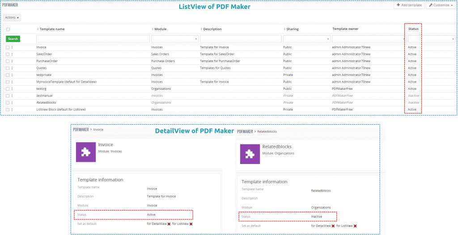Toggle the select-all checkbox in the table header
Screen dimensions: 458x235
pyautogui.click(x=8, y=29)
